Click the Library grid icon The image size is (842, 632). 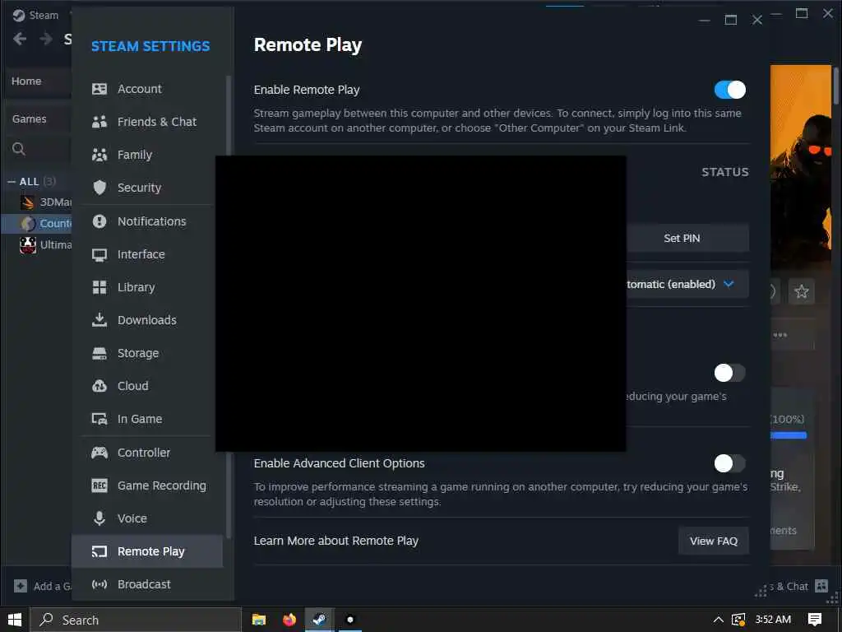pyautogui.click(x=99, y=287)
